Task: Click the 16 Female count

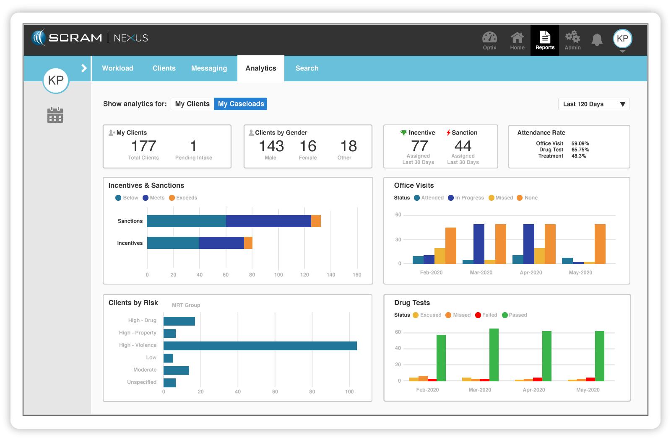Action: [x=308, y=146]
